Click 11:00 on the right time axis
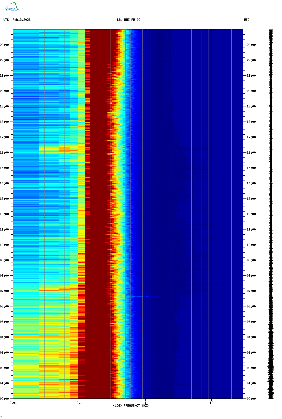 tap(251, 230)
